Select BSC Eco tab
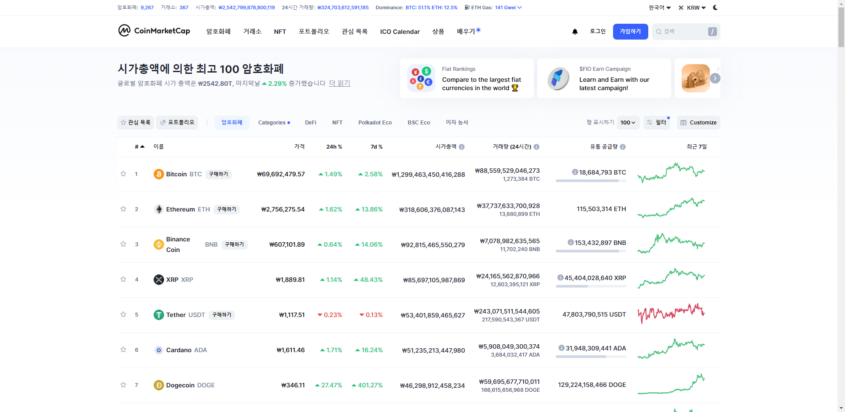The width and height of the screenshot is (845, 412). pos(419,123)
